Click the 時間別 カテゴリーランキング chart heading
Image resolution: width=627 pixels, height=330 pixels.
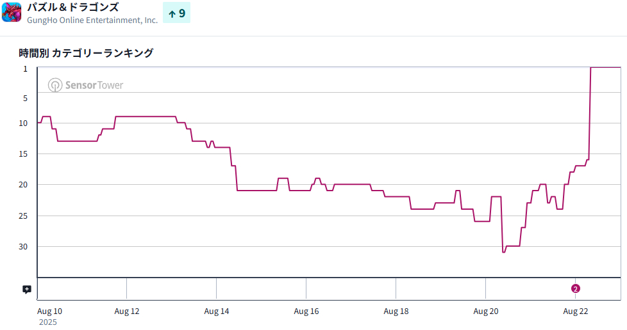pyautogui.click(x=86, y=53)
